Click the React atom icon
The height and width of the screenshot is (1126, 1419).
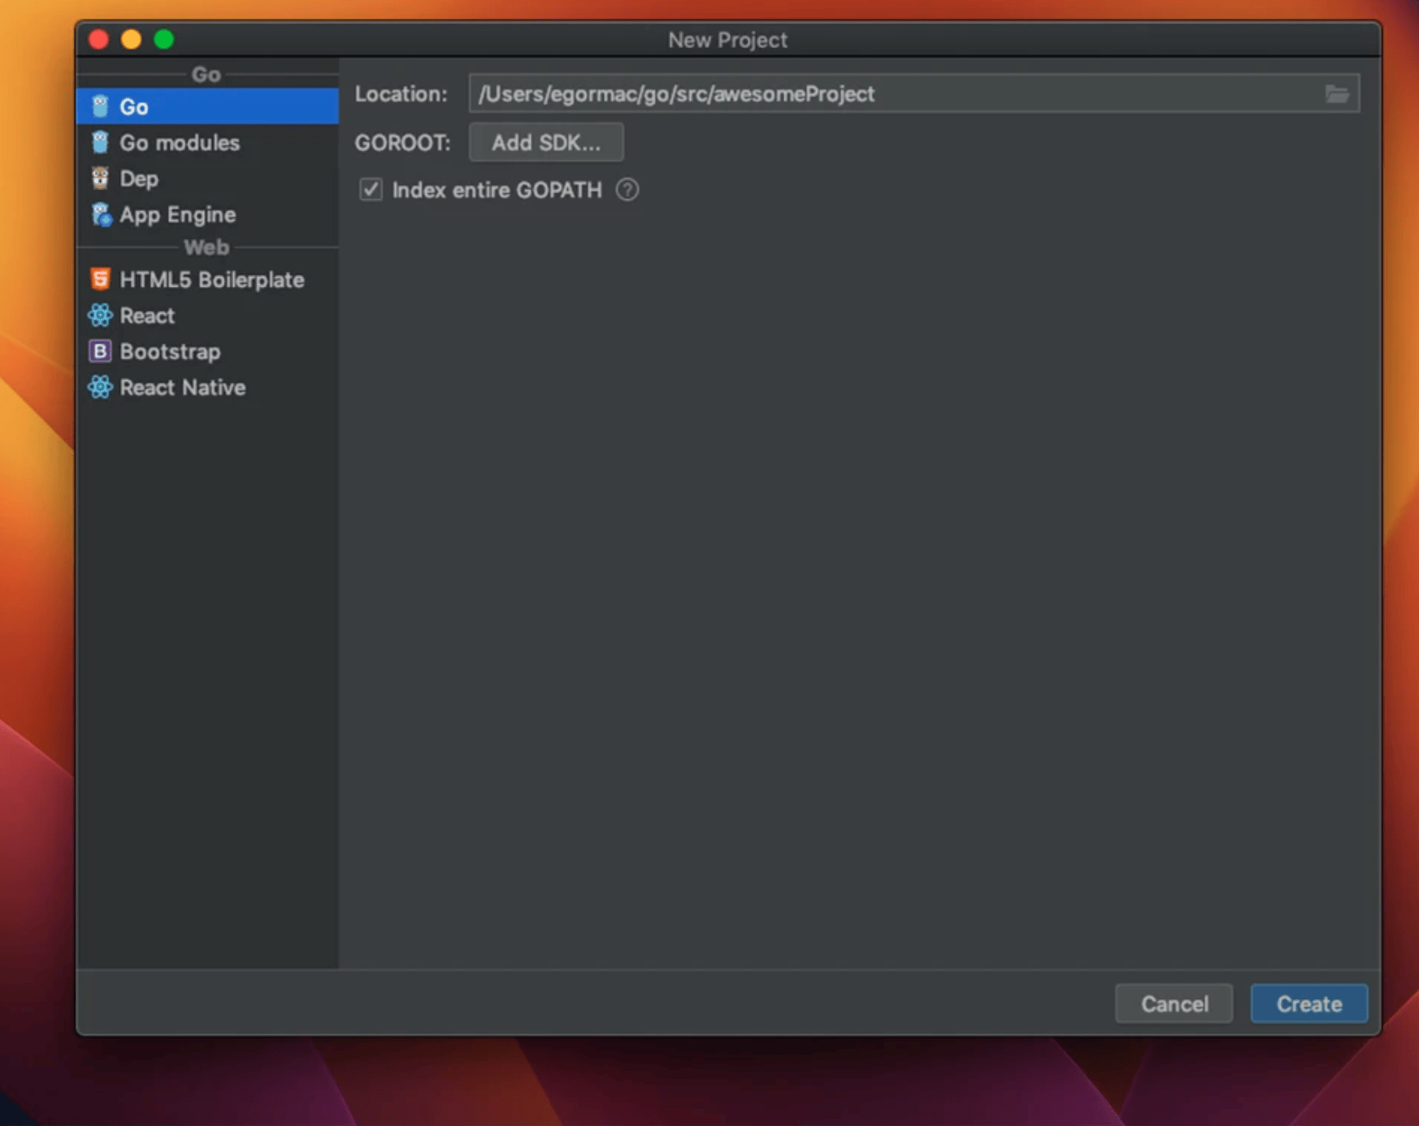(x=100, y=315)
